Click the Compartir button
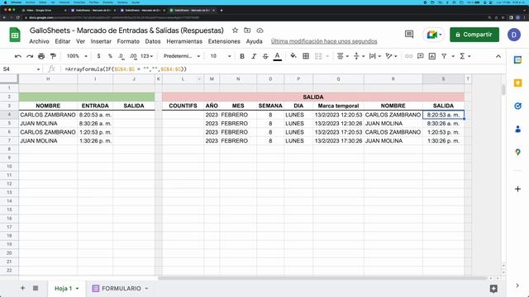The image size is (529, 297). click(x=474, y=35)
